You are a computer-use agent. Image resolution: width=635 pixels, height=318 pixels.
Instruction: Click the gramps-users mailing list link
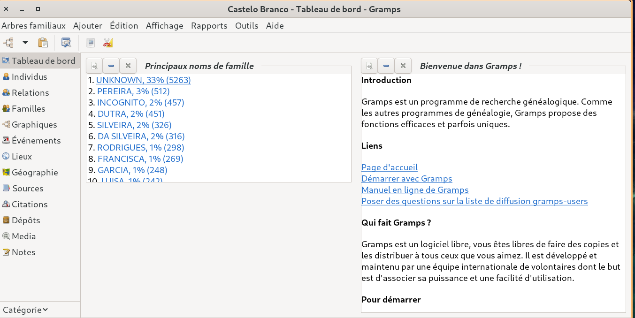(x=474, y=201)
